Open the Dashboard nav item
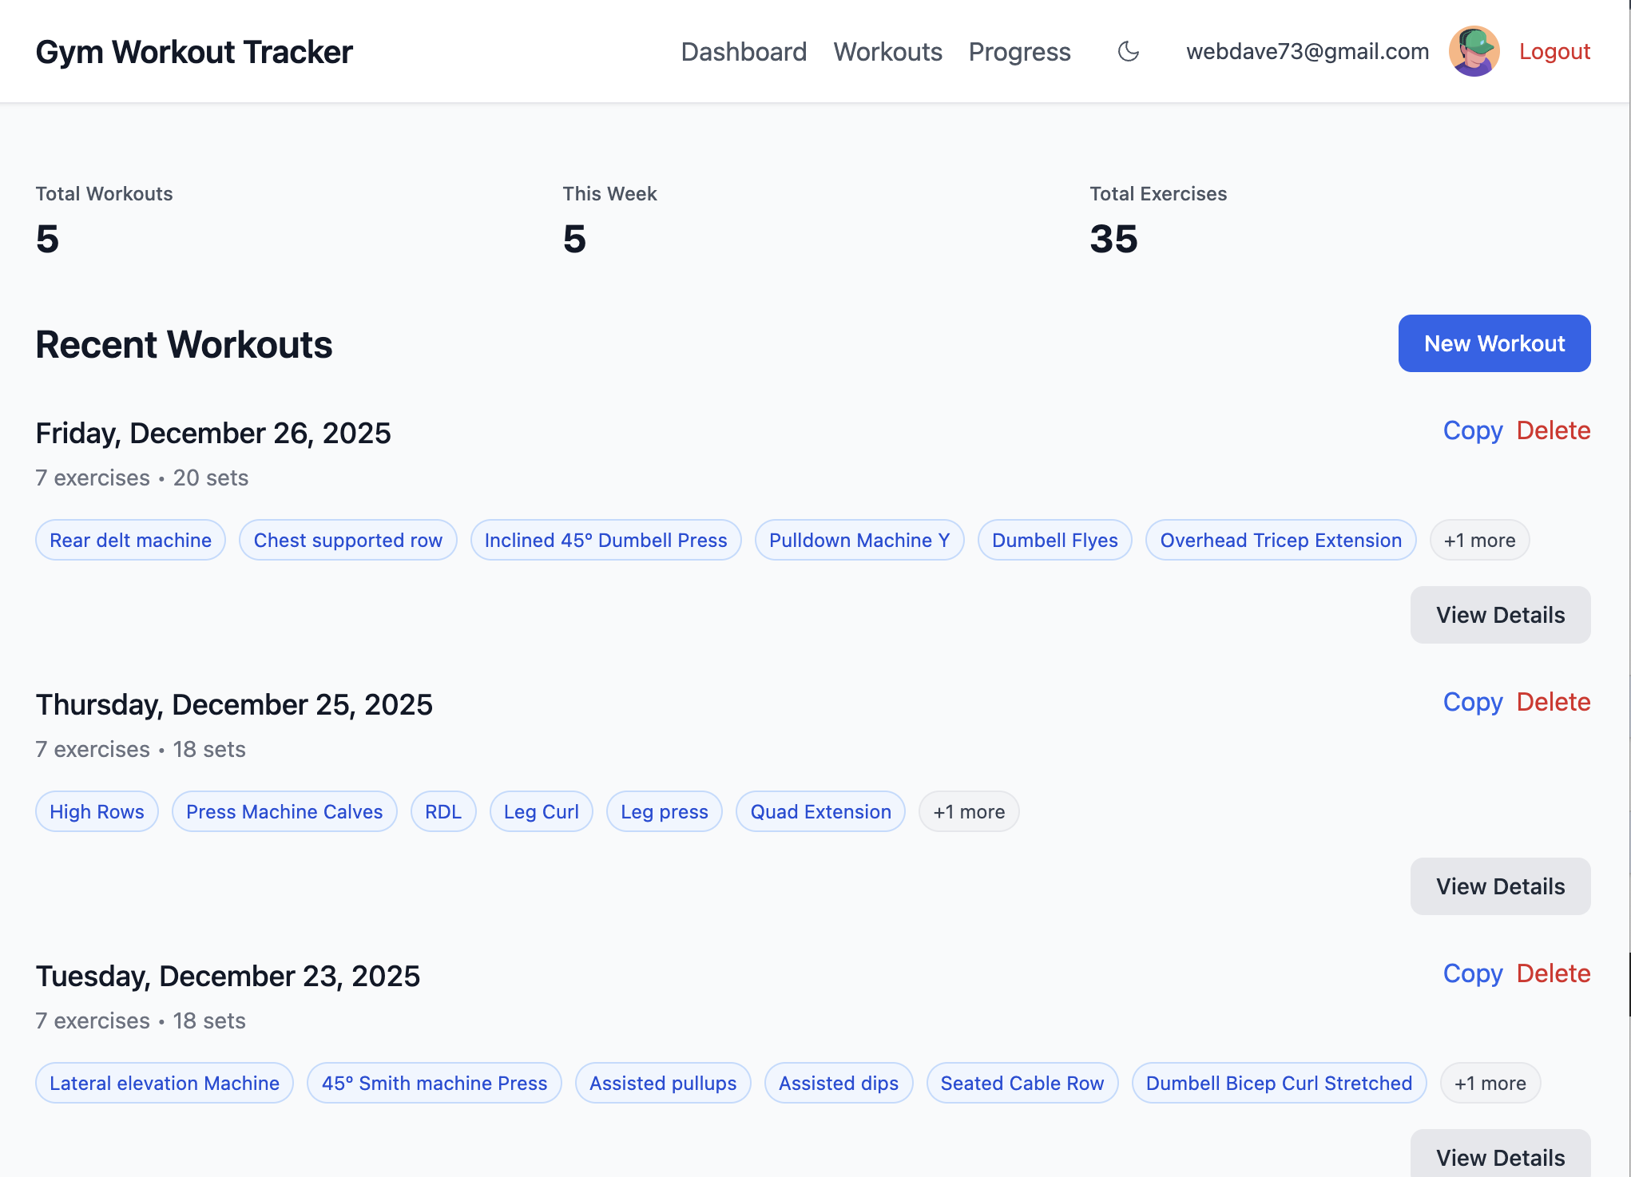The height and width of the screenshot is (1177, 1631). (744, 52)
